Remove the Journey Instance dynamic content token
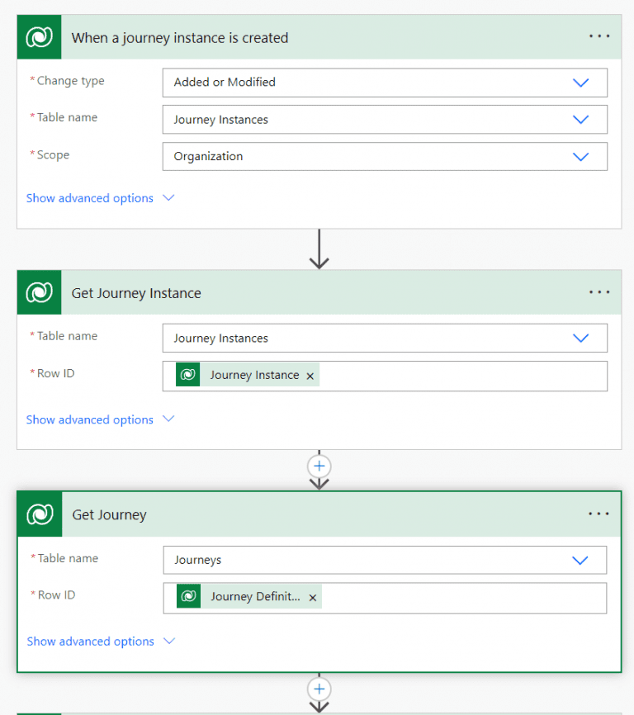Viewport: 634px width, 715px height. [x=310, y=375]
